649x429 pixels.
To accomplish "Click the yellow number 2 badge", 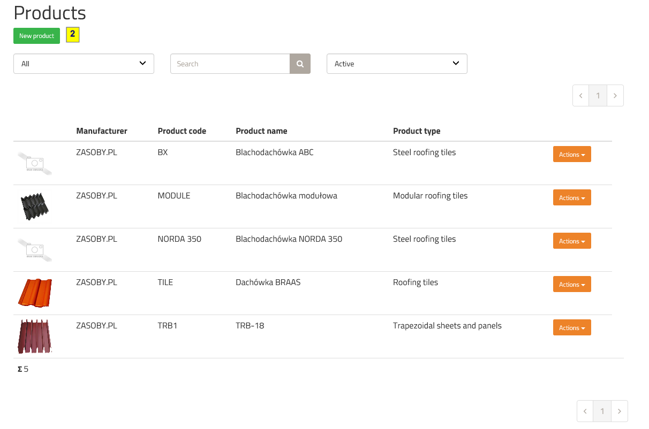I will pyautogui.click(x=72, y=35).
